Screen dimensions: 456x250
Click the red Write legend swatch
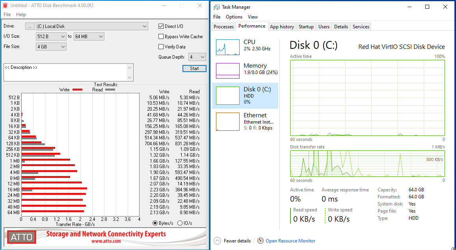(77, 90)
